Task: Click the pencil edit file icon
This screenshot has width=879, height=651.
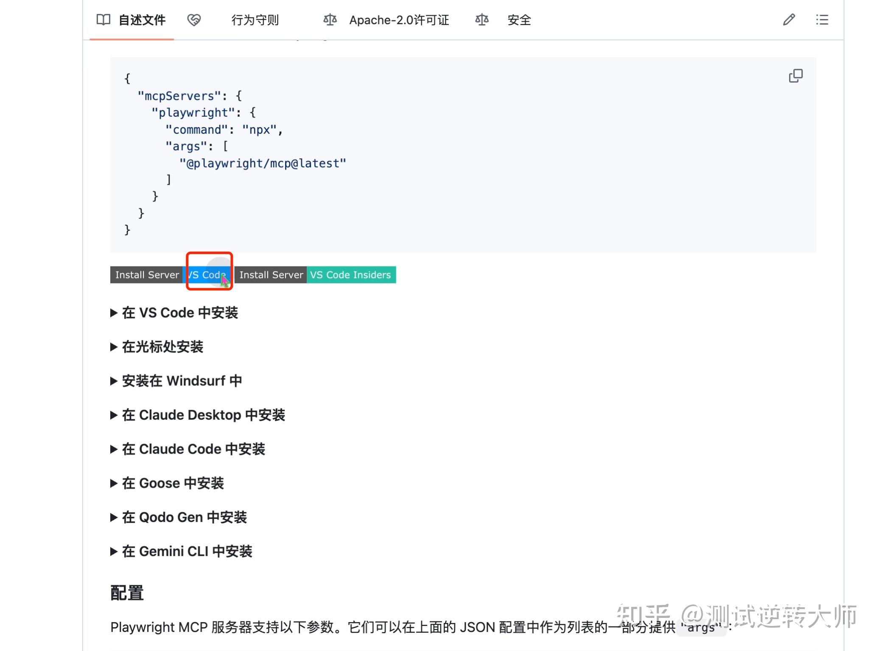Action: [789, 20]
